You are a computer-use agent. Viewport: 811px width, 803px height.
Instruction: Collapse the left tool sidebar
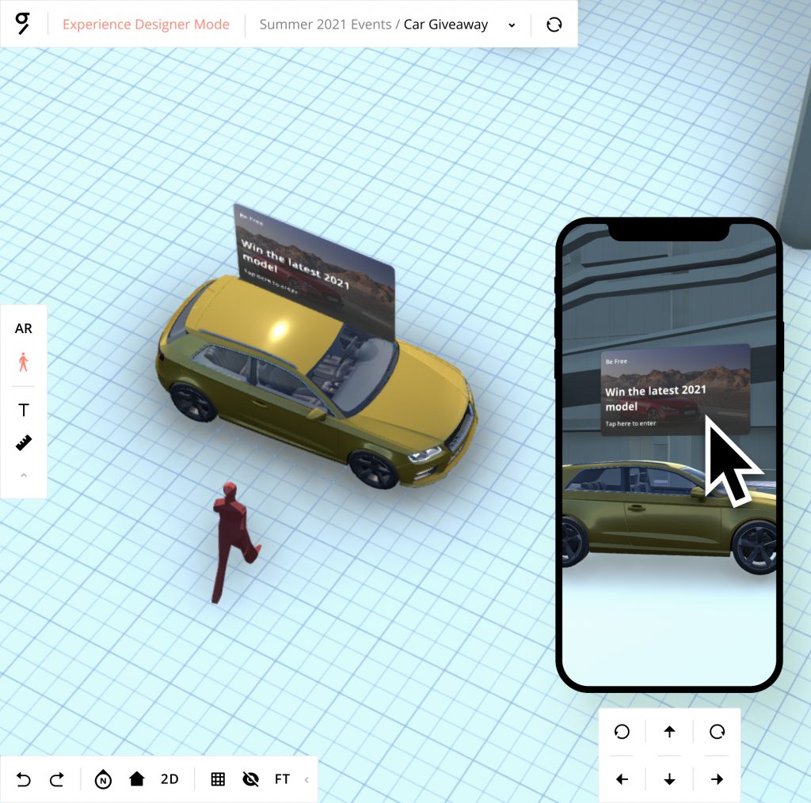point(24,475)
